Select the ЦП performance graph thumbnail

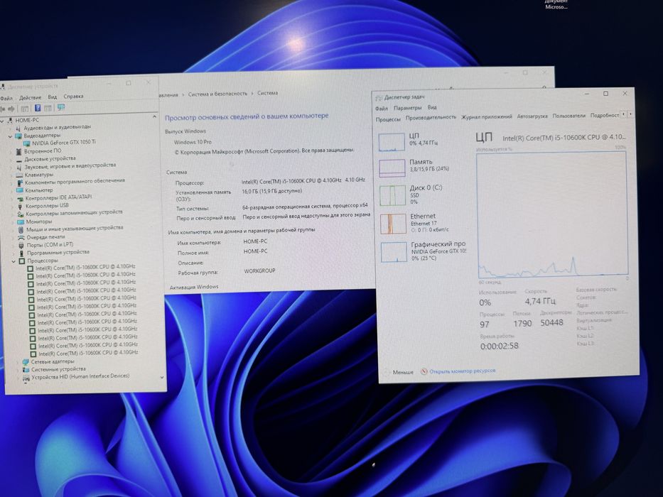pos(392,142)
